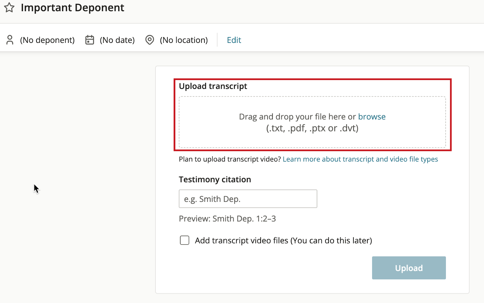This screenshot has height=303, width=484.
Task: Click browse to choose a file
Action: pos(372,117)
